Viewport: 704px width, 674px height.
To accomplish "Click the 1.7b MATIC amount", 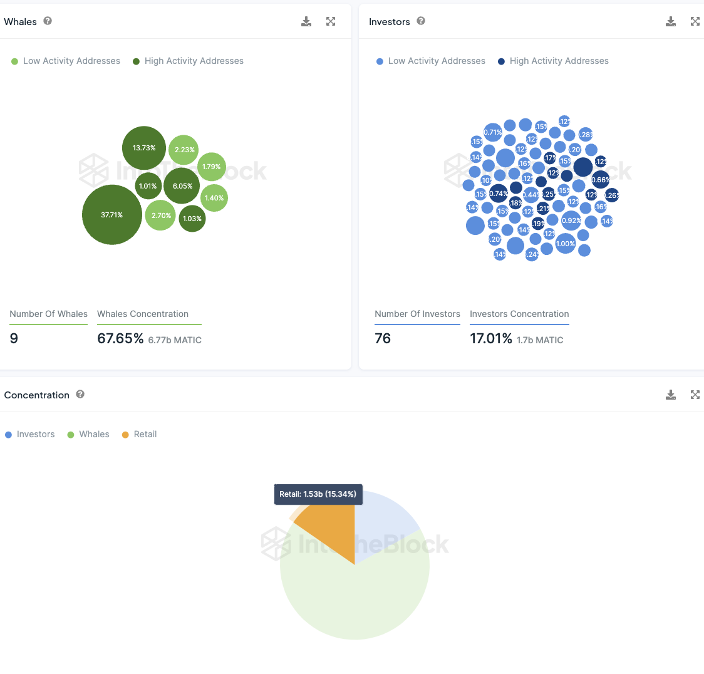I will [x=540, y=340].
